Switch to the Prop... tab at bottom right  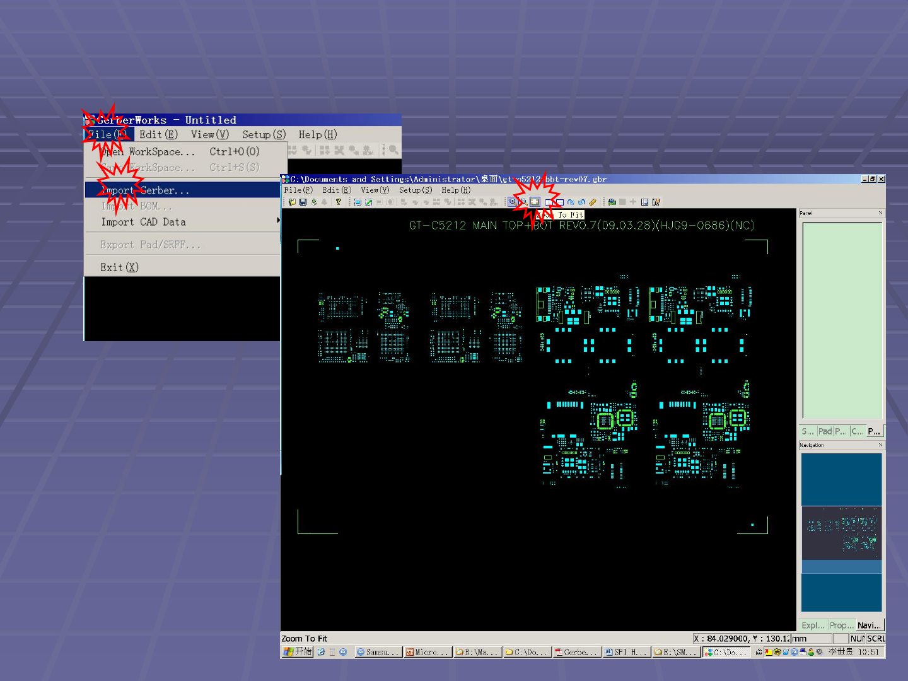coord(842,625)
